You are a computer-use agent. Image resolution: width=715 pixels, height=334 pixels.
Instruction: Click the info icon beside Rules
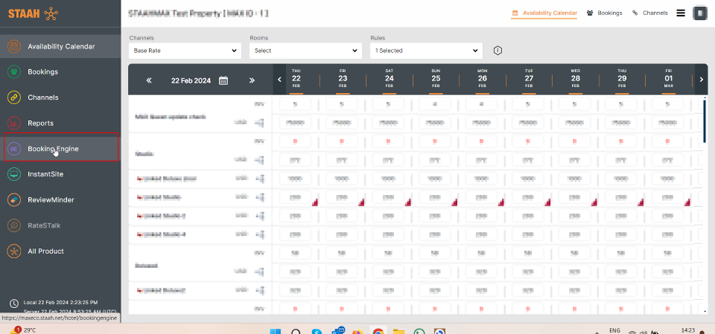497,51
